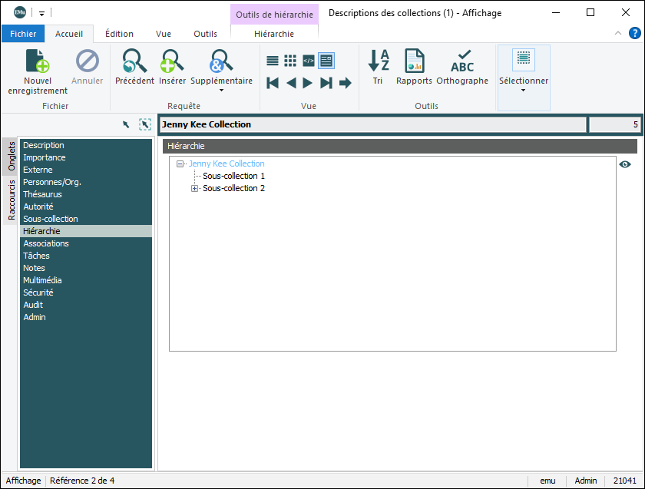
Task: Toggle the hierarchy eye visibility icon
Action: [x=625, y=164]
